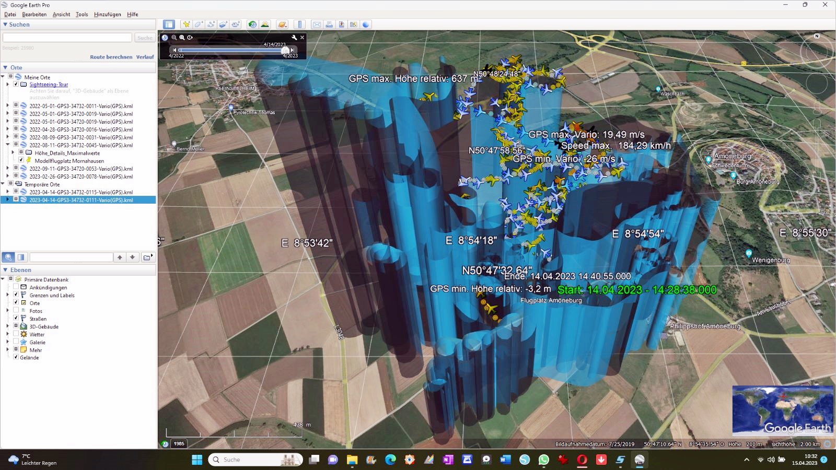Open the Bearbeiten menu
The height and width of the screenshot is (470, 836).
[x=34, y=14]
